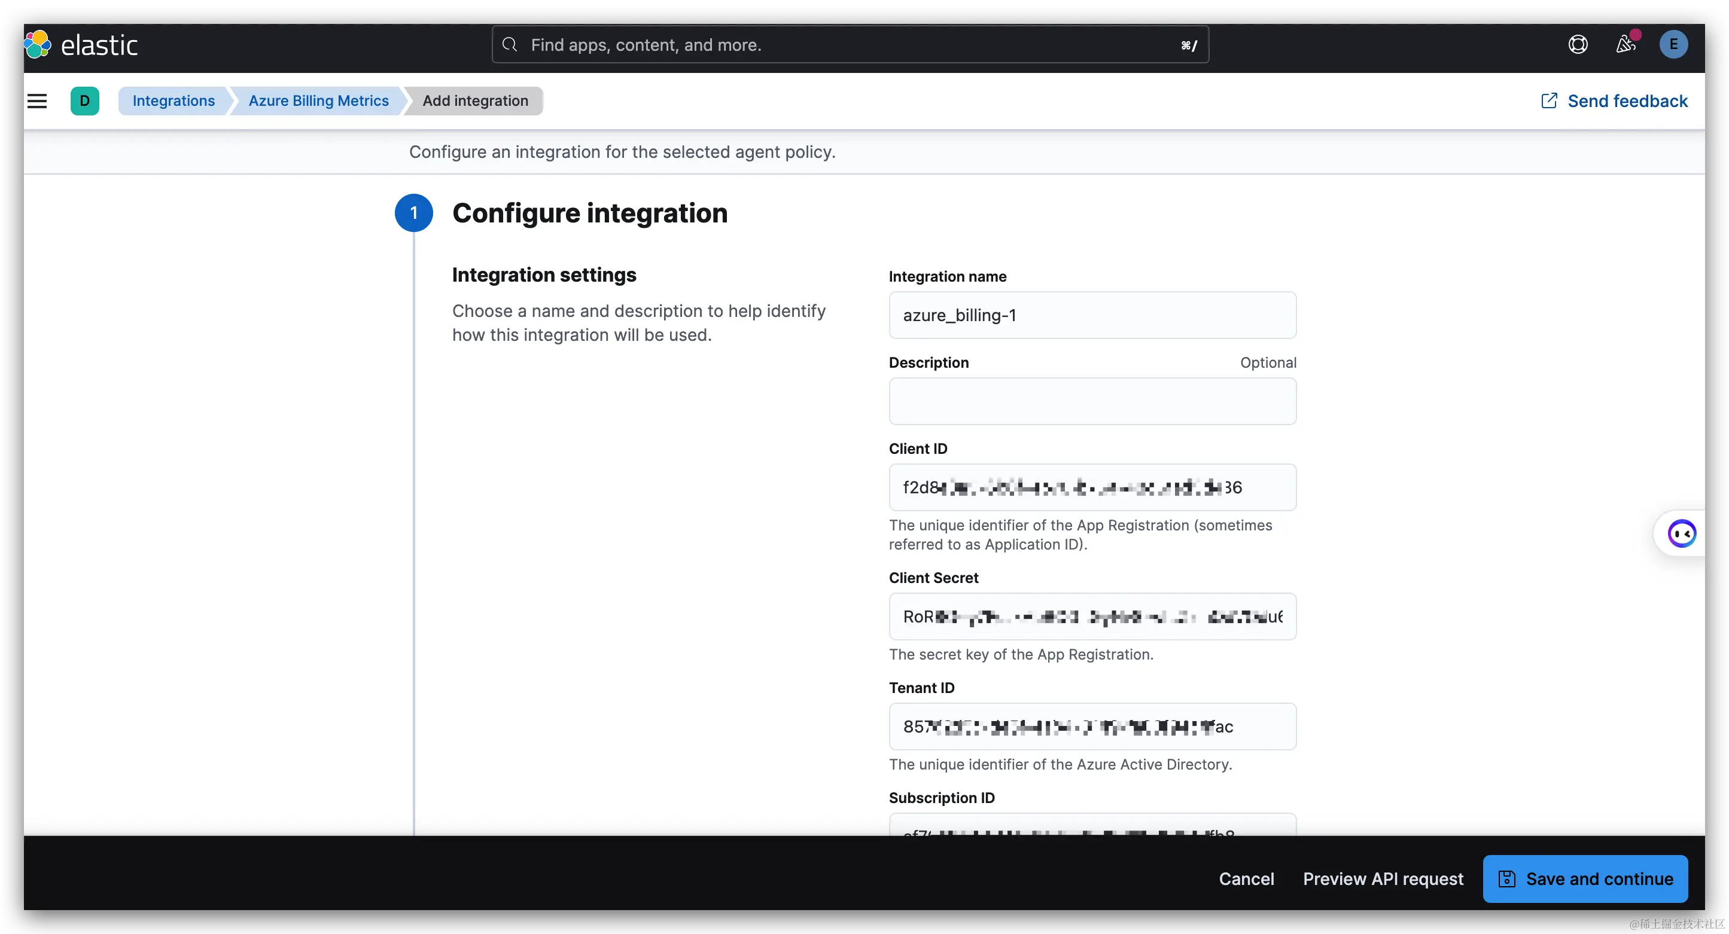Image resolution: width=1729 pixels, height=934 pixels.
Task: Click the Client Secret label
Action: click(934, 578)
